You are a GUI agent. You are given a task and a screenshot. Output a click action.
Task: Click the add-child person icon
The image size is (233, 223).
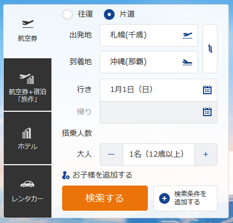[x=66, y=175]
